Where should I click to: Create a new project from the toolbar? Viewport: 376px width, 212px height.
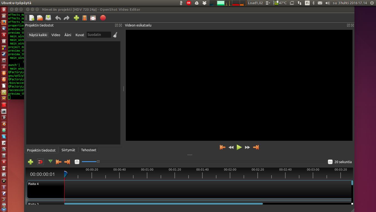tap(32, 18)
